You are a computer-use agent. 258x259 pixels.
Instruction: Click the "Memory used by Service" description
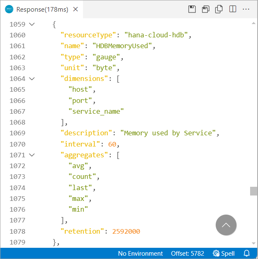pos(168,133)
